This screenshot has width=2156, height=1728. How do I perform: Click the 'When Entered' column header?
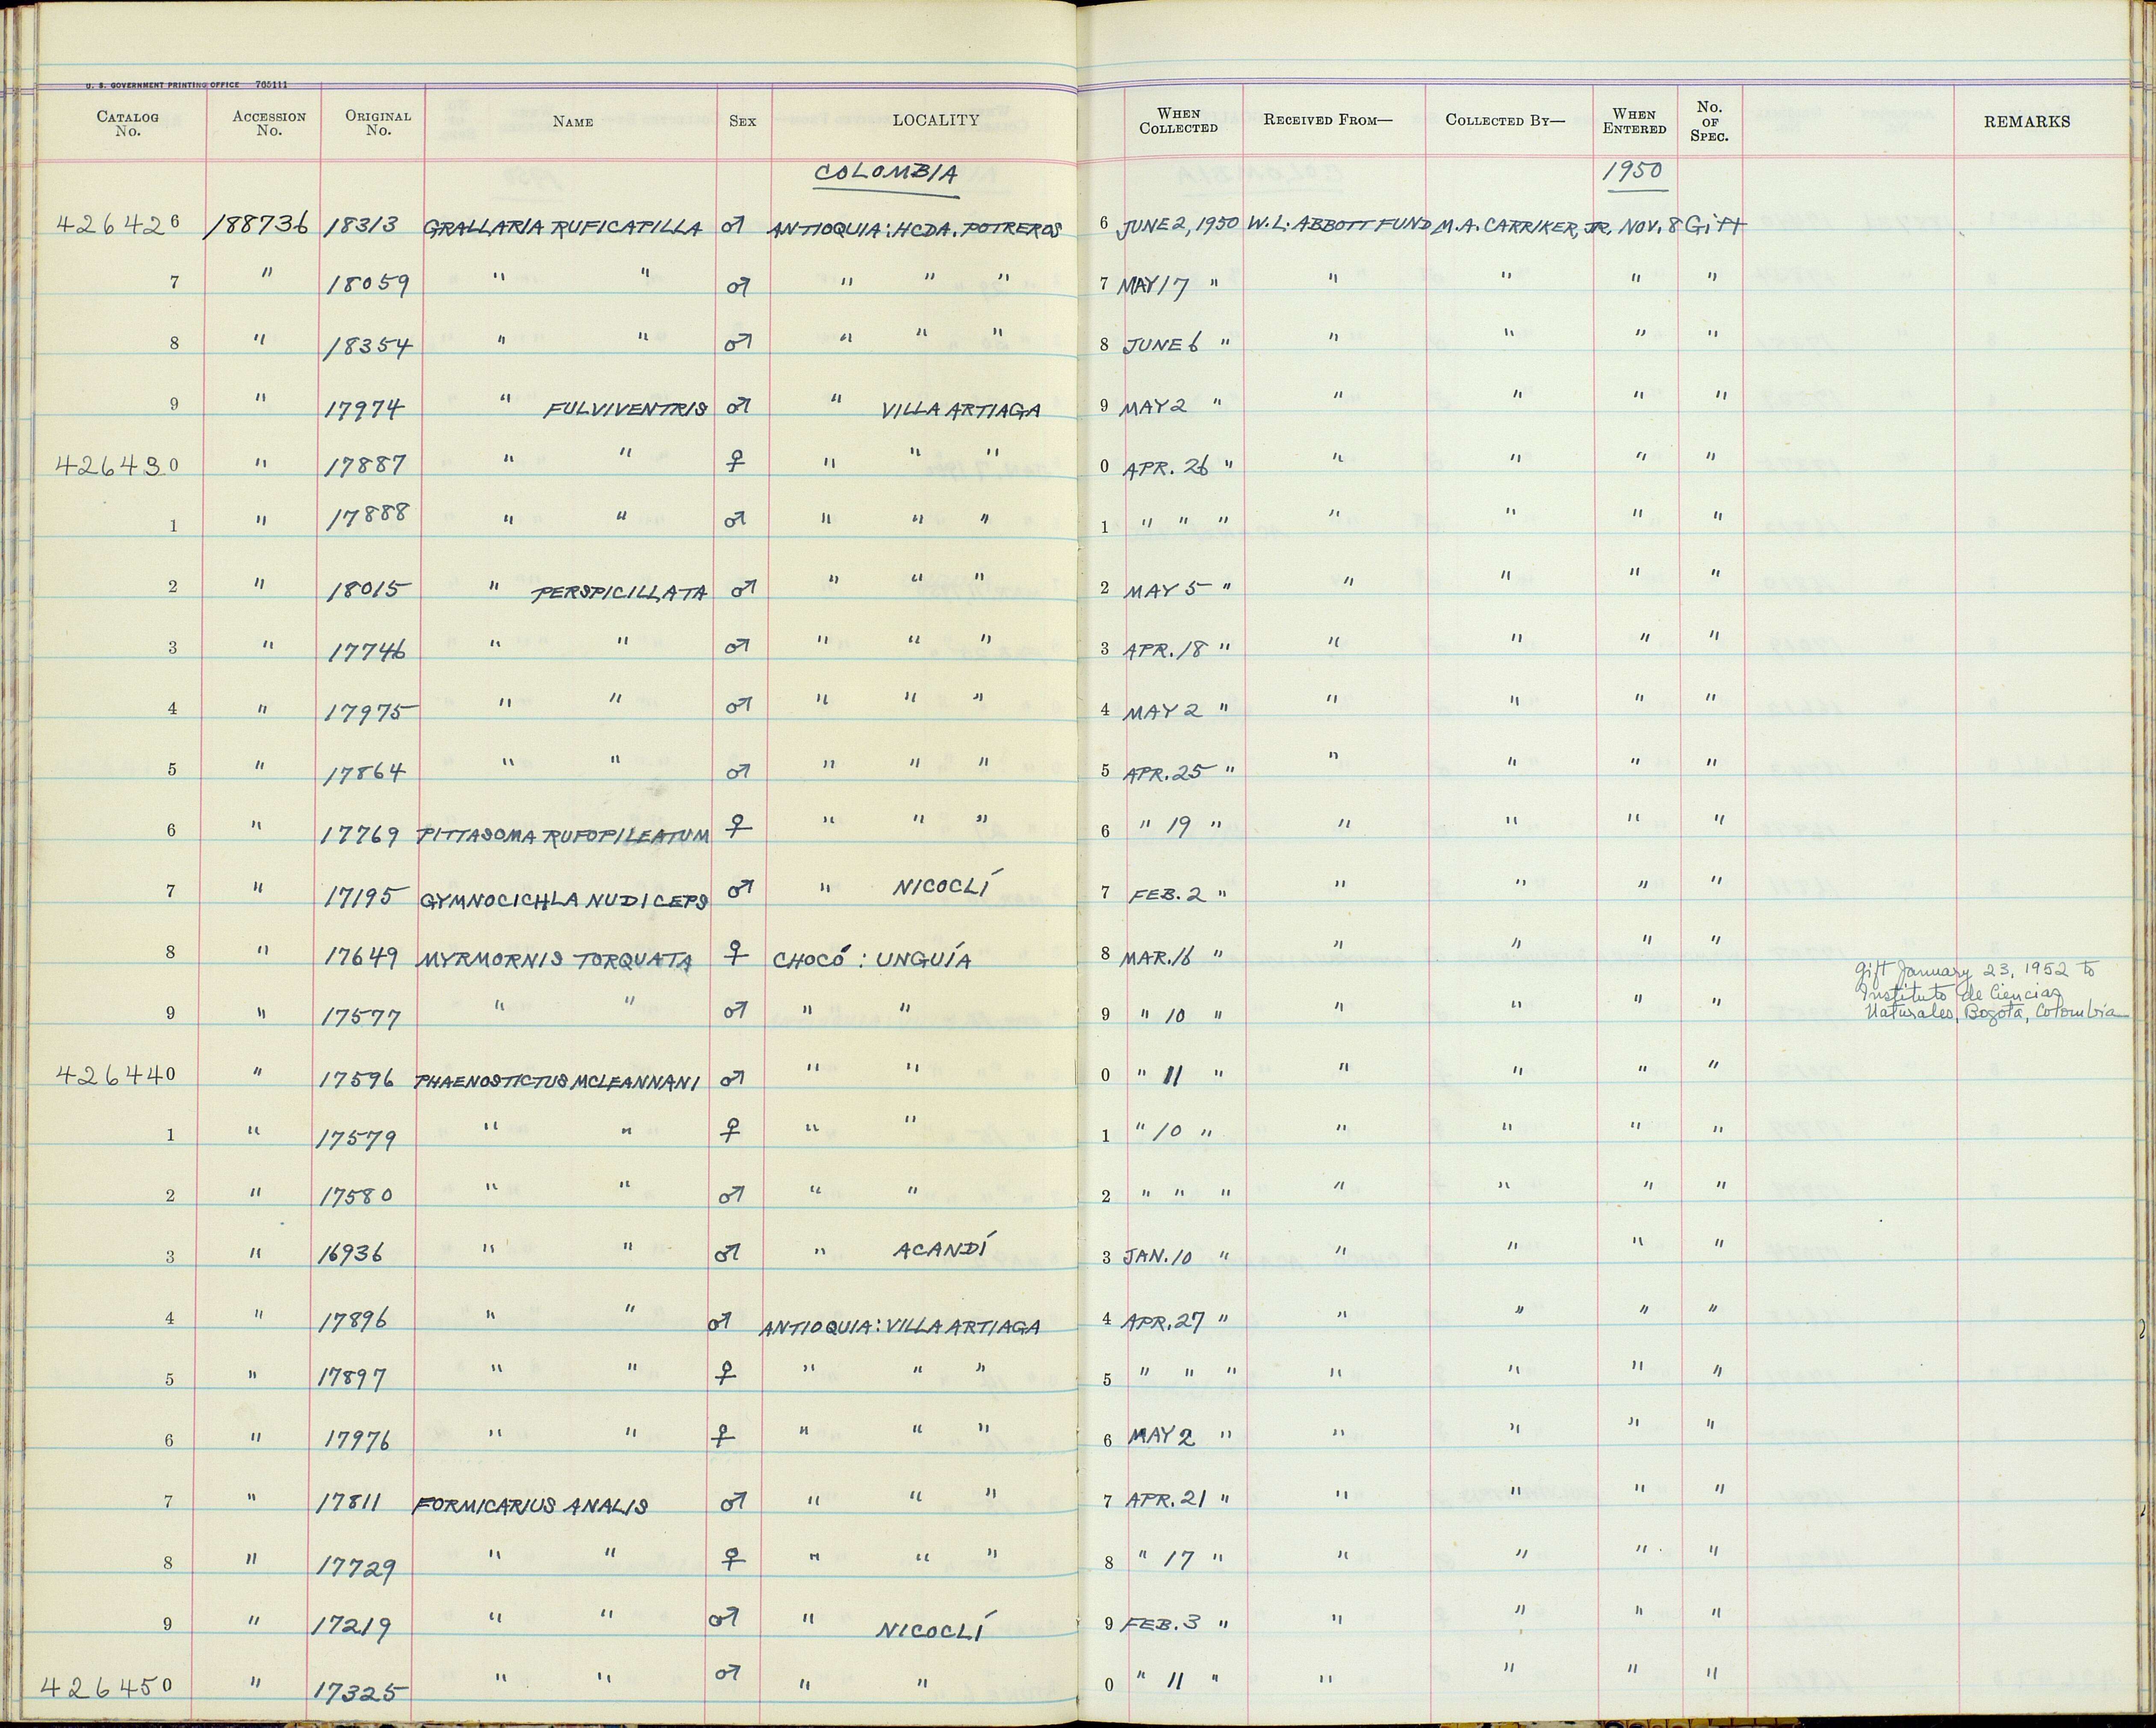point(1634,121)
